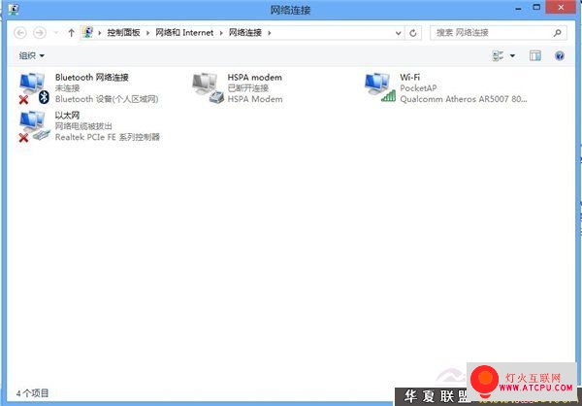Expand the chevron after 网络连接 breadcrumb
Viewport: 582px width, 406px height.
(270, 33)
